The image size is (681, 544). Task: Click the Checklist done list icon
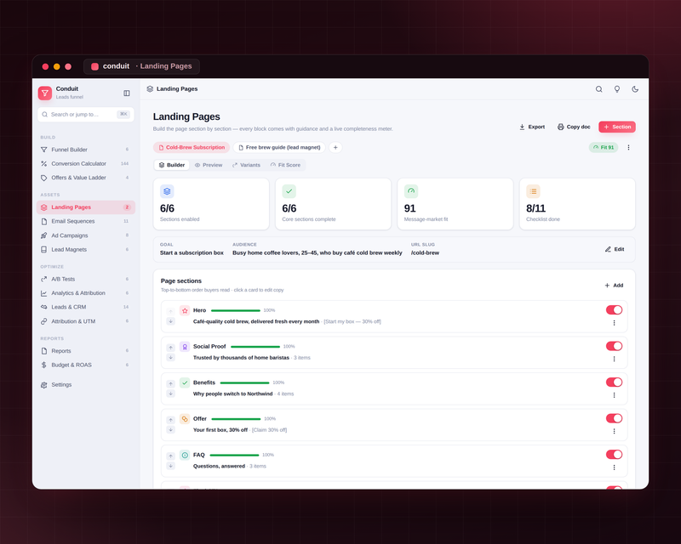pos(533,191)
